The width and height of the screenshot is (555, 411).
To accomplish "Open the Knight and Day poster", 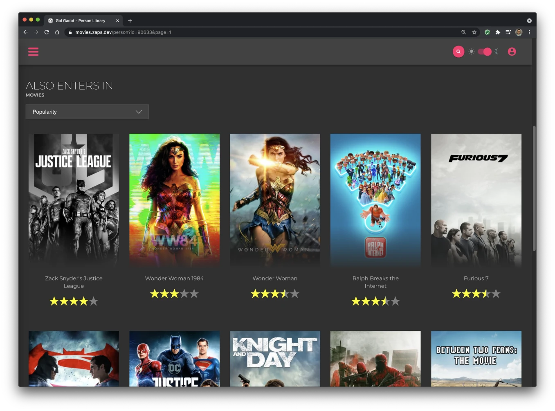I will pos(275,359).
